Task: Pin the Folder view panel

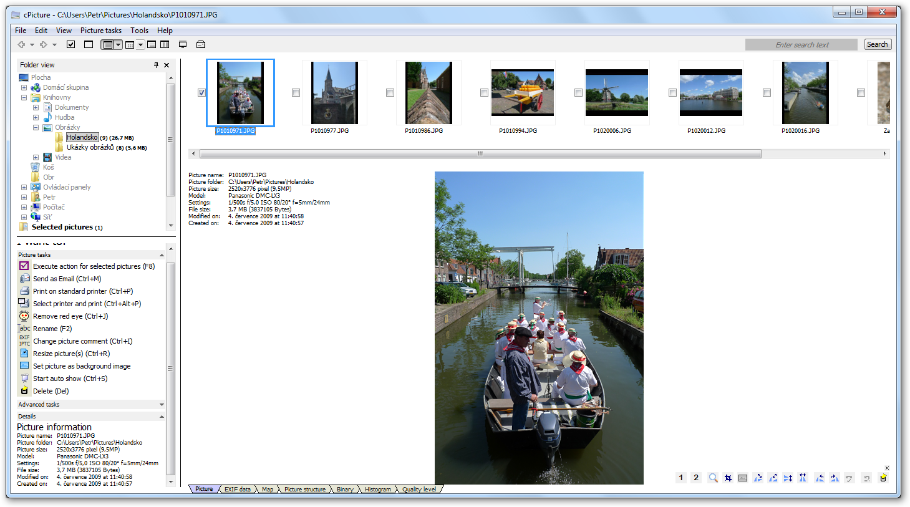Action: point(156,65)
